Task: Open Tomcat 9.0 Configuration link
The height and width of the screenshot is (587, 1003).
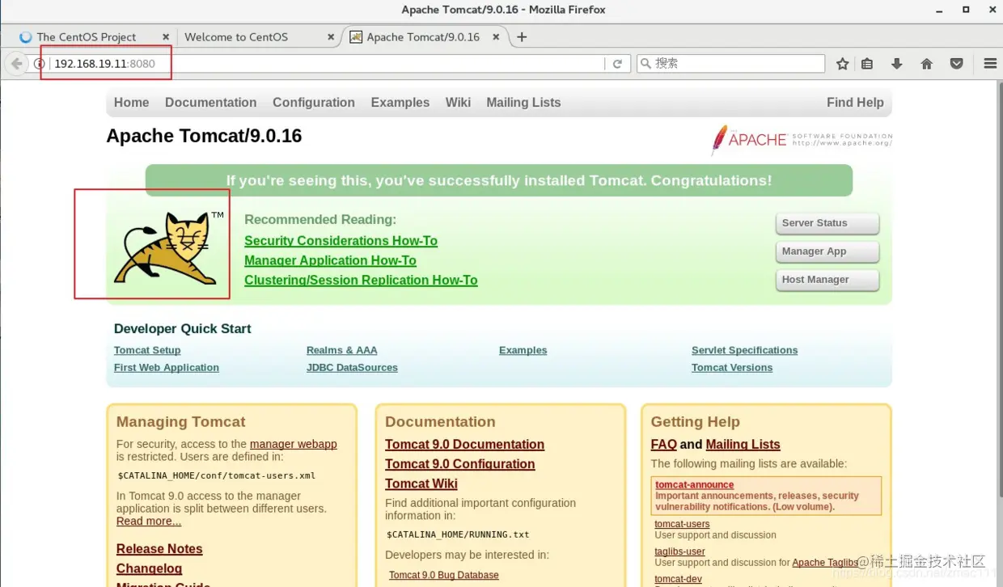Action: pyautogui.click(x=459, y=464)
